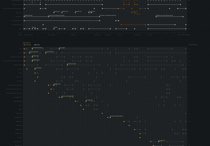The height and width of the screenshot is (146, 210).
Task: Click the orange introduction dot in Neurotoxin row
Action: [x=102, y=113]
